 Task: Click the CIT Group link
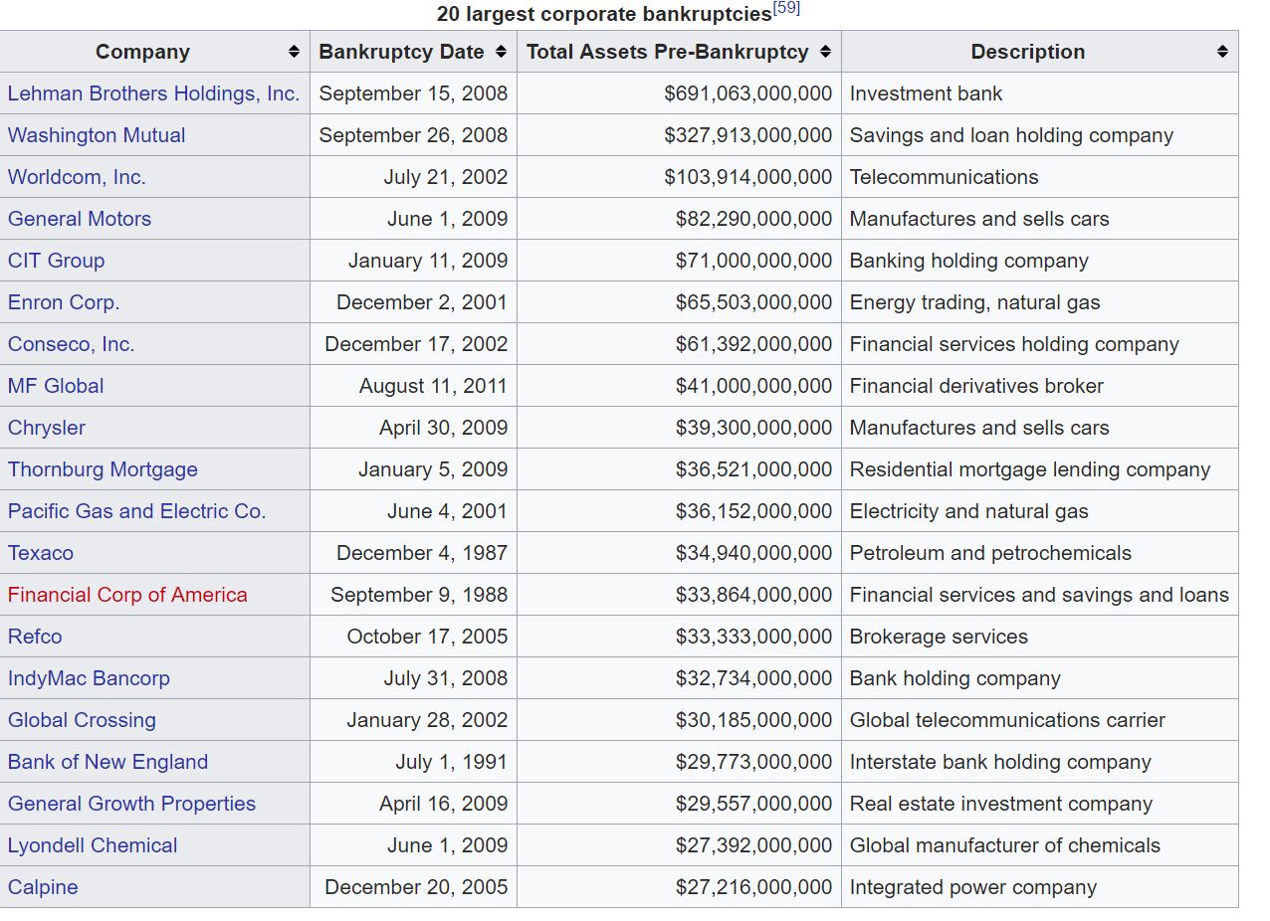[56, 261]
